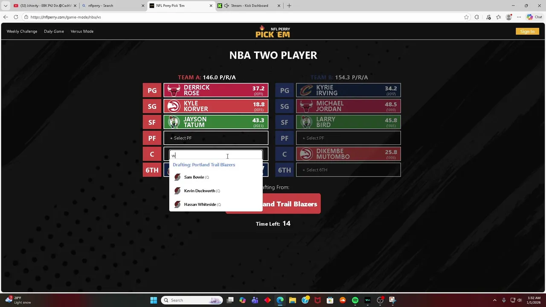Click Derrick Rose's Bulls team logo
Image resolution: width=546 pixels, height=307 pixels.
(174, 90)
